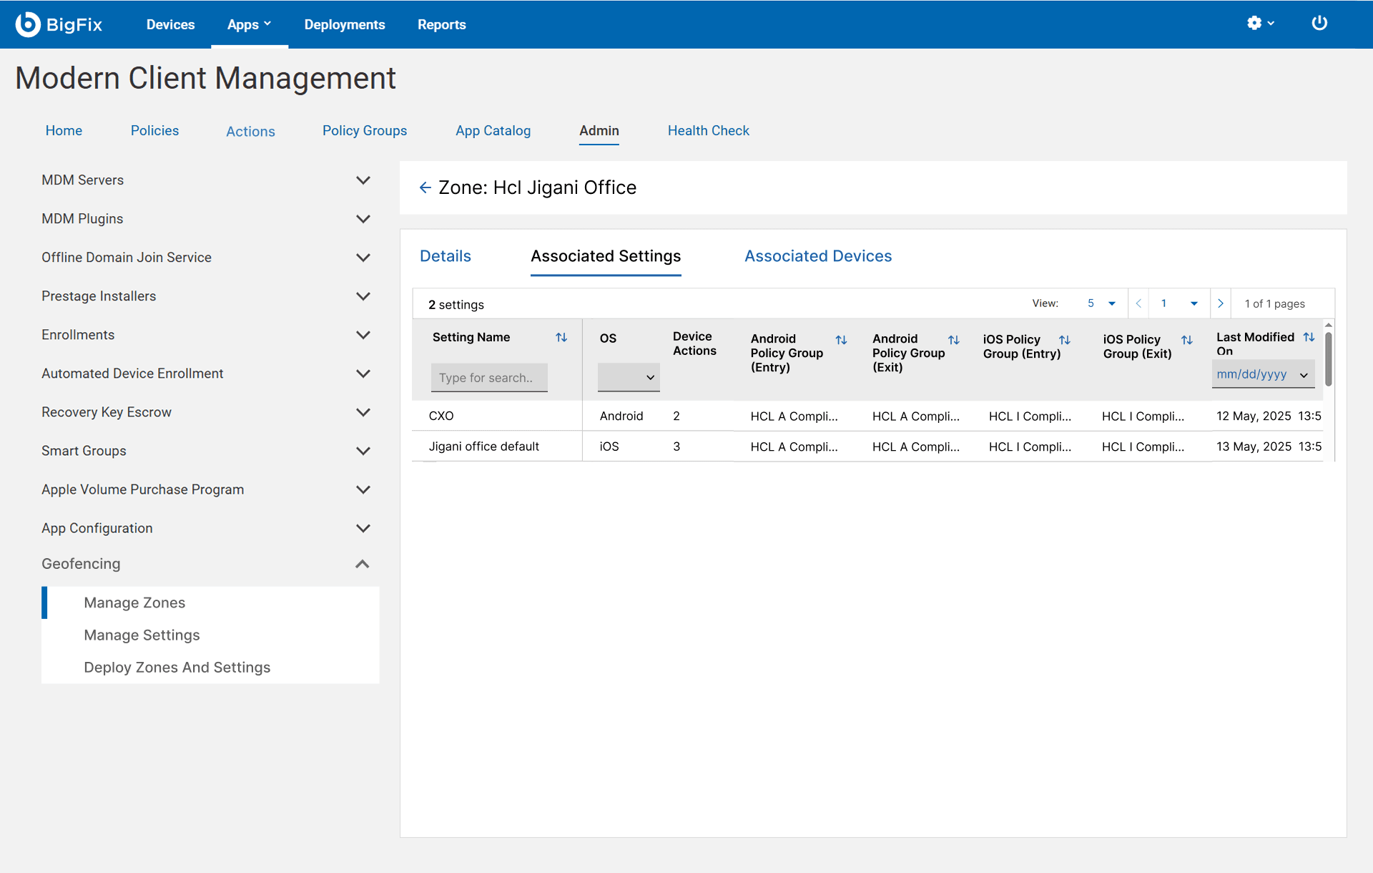Expand MDM Servers section

(363, 180)
